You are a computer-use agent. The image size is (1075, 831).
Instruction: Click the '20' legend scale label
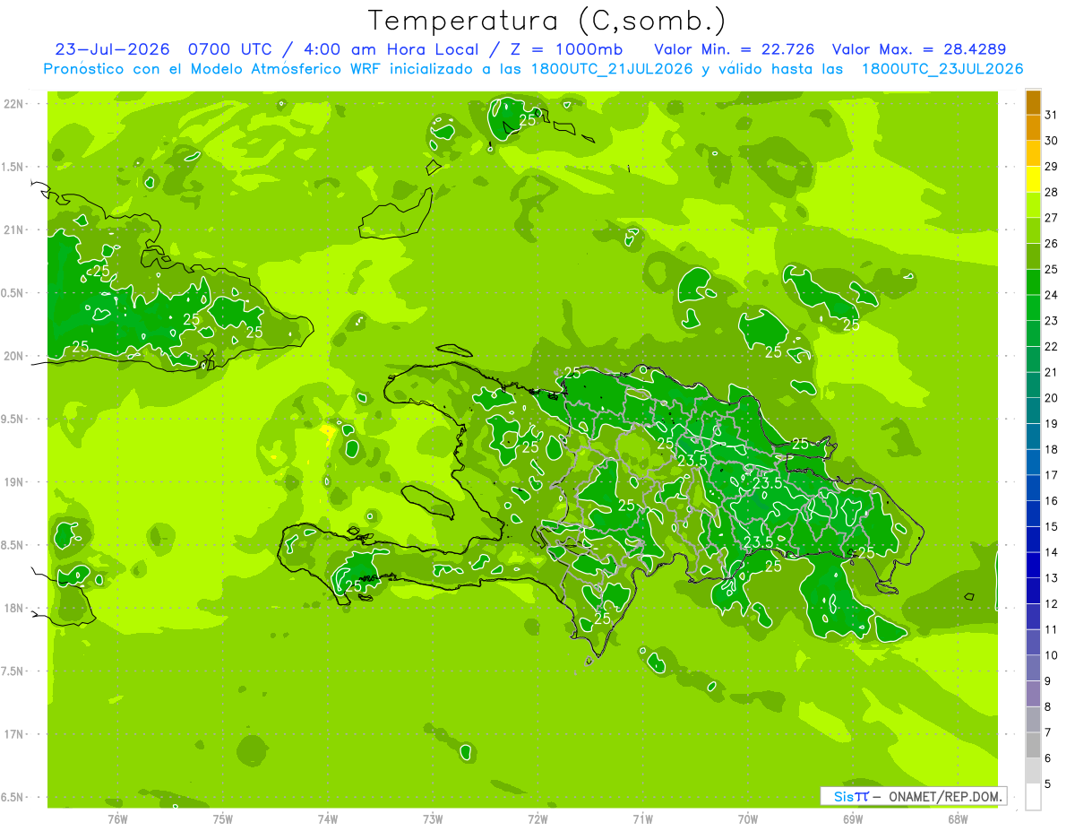[x=1051, y=398]
